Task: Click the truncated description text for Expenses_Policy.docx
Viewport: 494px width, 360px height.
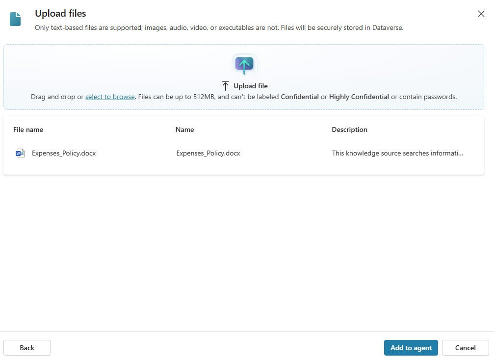Action: click(397, 153)
